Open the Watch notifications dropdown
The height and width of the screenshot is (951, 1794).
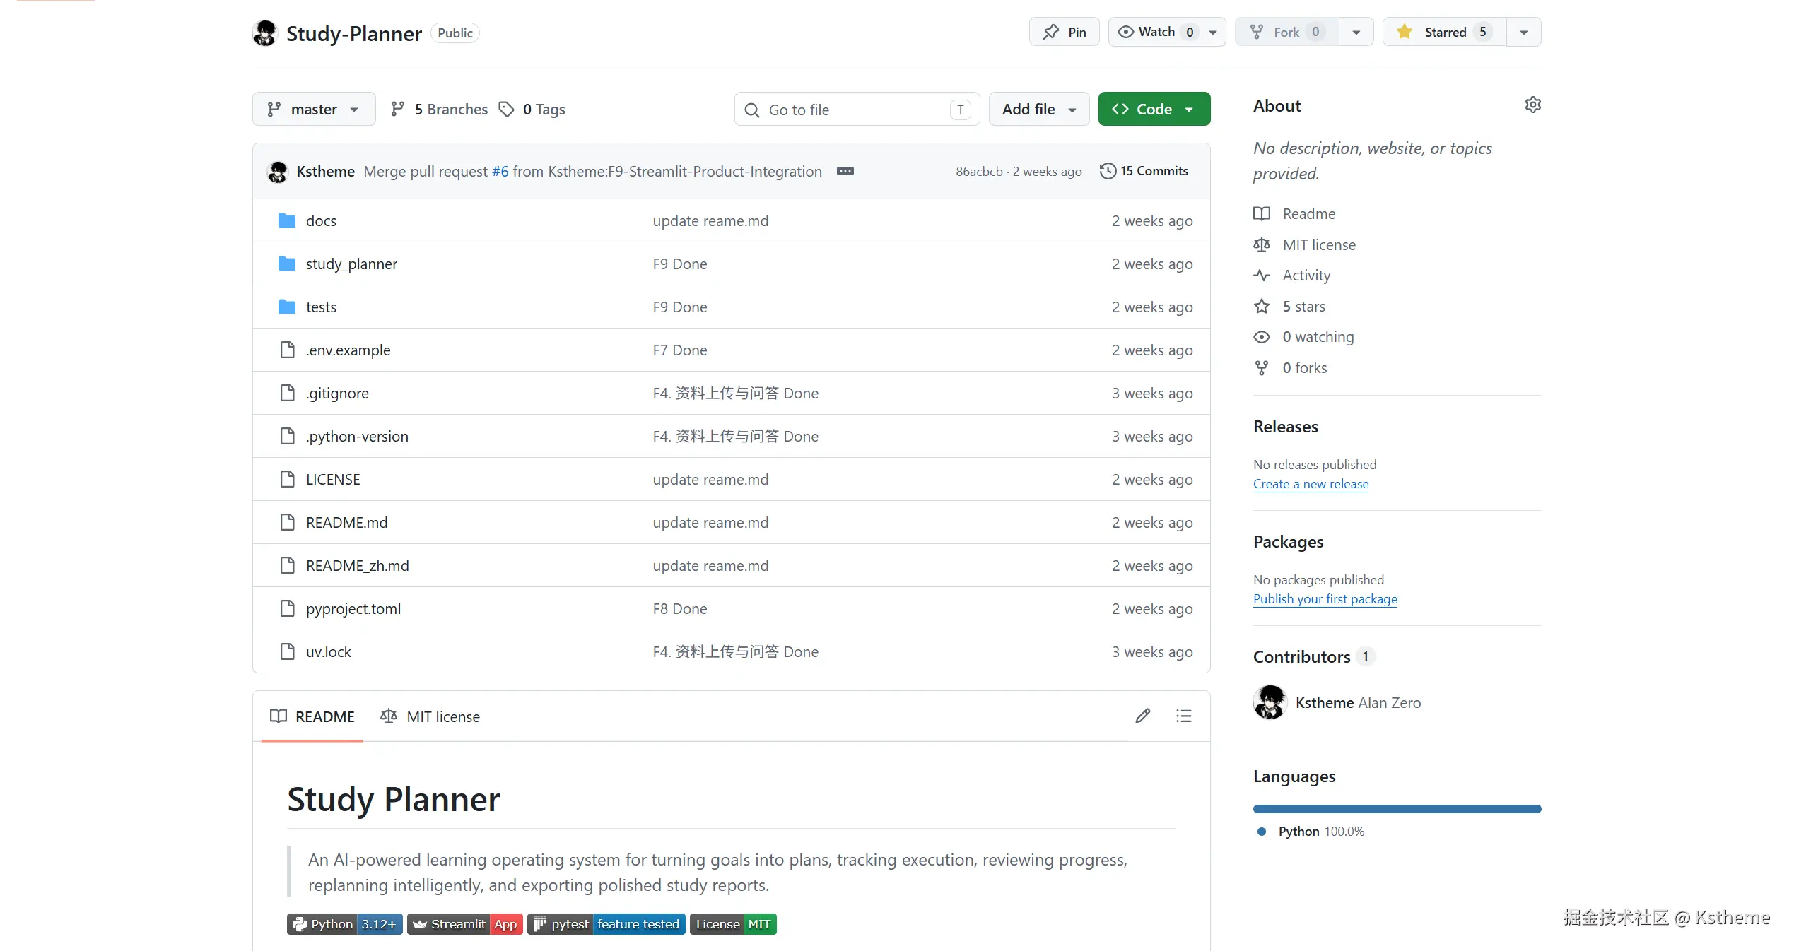click(1167, 32)
